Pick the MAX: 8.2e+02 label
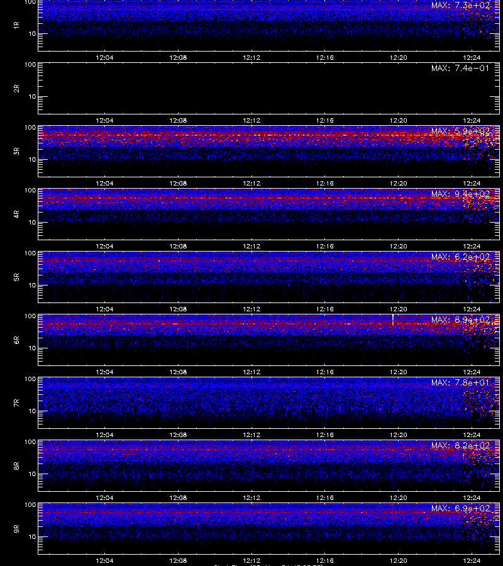The image size is (503, 566). tap(460, 446)
